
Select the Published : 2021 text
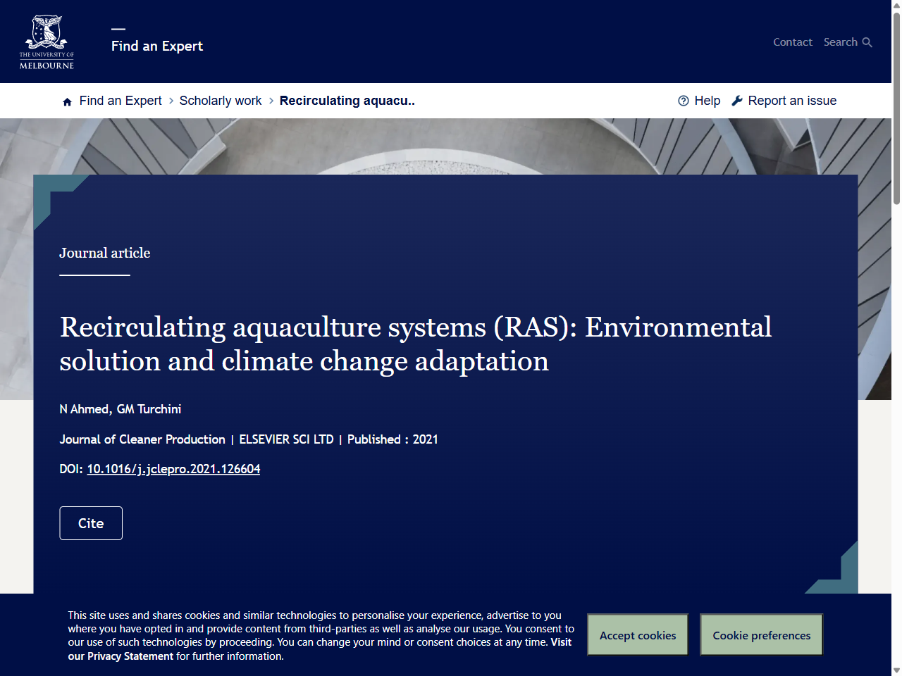point(393,439)
